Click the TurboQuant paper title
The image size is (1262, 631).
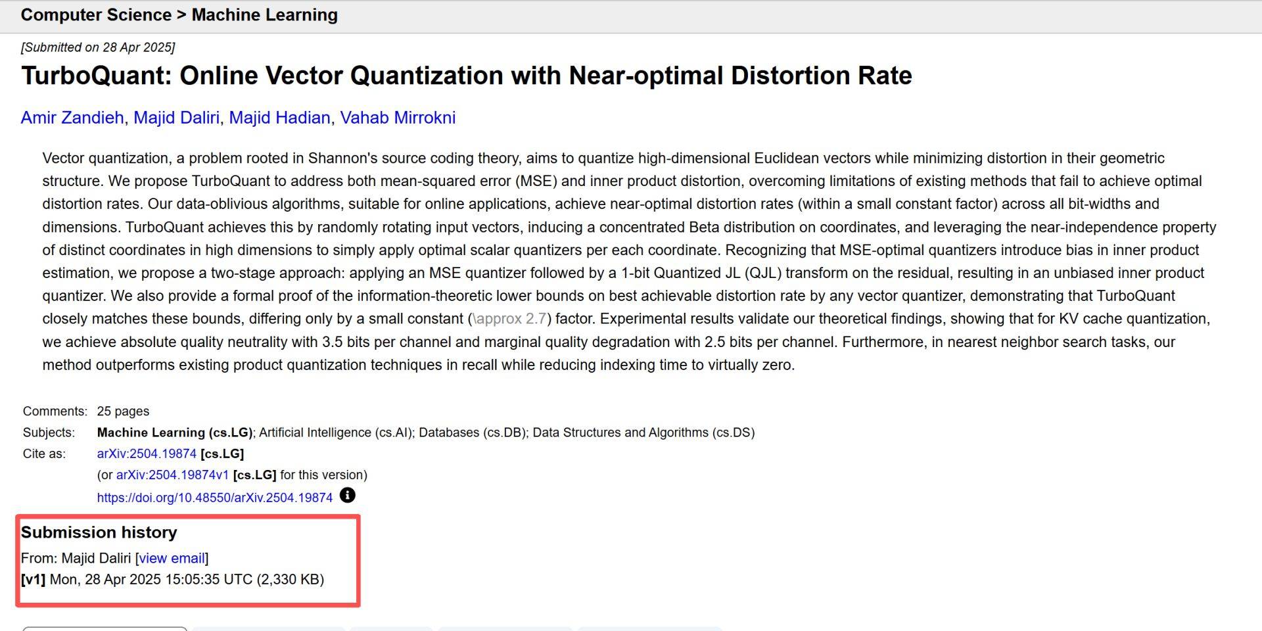pyautogui.click(x=466, y=76)
